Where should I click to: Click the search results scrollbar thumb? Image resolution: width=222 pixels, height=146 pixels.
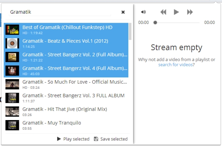[x=130, y=32]
